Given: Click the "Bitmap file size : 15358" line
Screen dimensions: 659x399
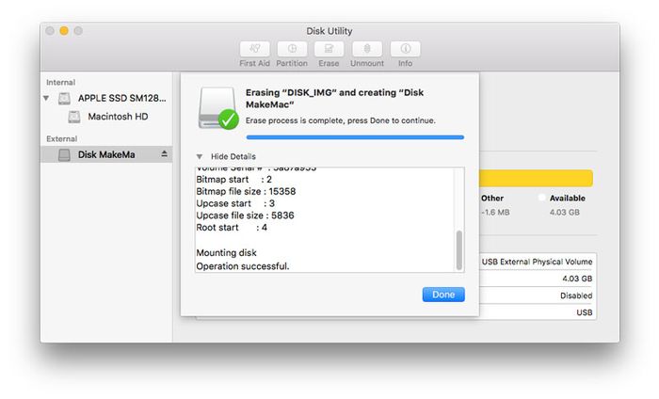Looking at the screenshot, I should click(x=246, y=192).
